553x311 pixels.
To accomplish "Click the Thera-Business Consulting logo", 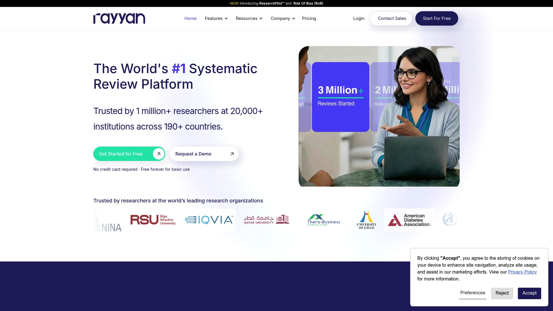I will point(323,220).
